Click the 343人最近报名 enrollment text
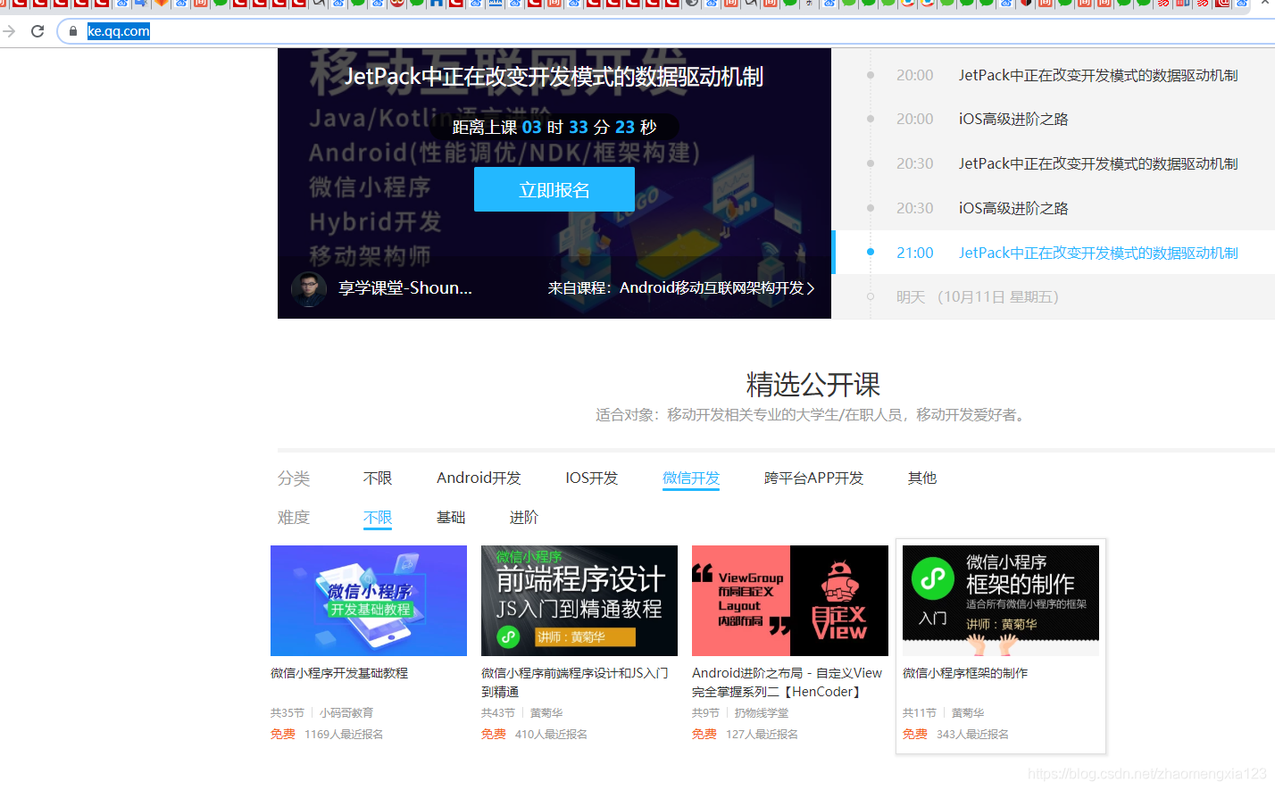Image resolution: width=1275 pixels, height=790 pixels. [972, 735]
